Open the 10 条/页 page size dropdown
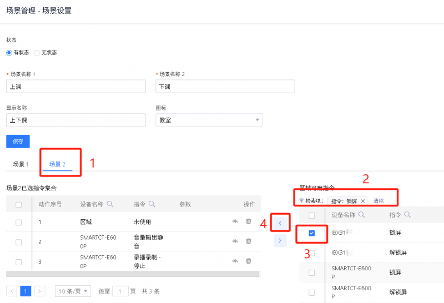 (x=73, y=291)
